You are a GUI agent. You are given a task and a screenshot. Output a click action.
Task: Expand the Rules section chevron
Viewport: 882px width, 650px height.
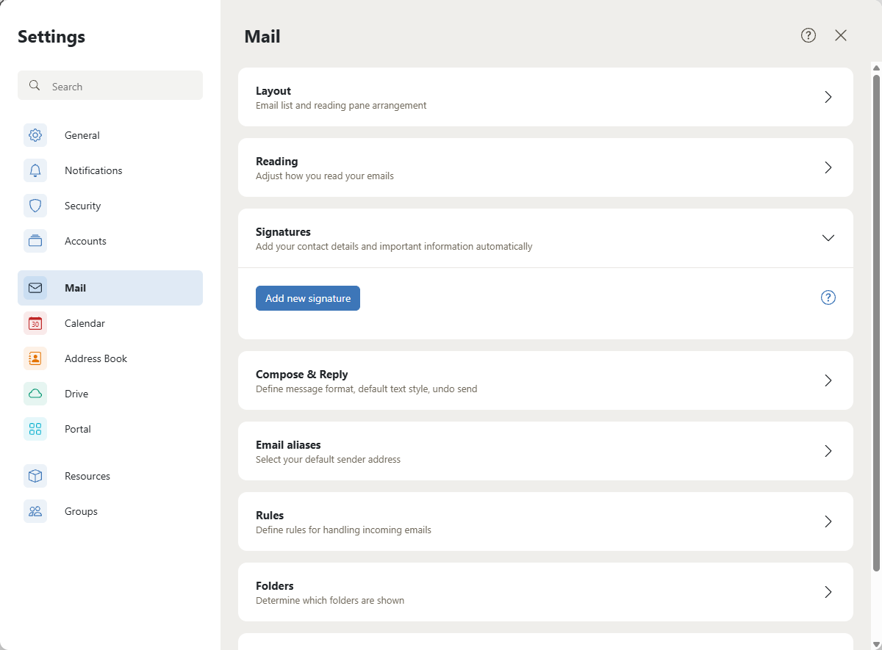[828, 521]
